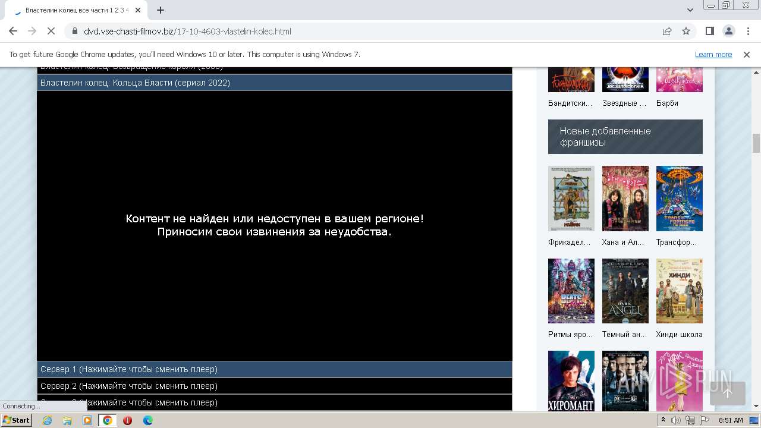The height and width of the screenshot is (428, 761).
Task: Open the Windows Start menu
Action: pos(16,420)
